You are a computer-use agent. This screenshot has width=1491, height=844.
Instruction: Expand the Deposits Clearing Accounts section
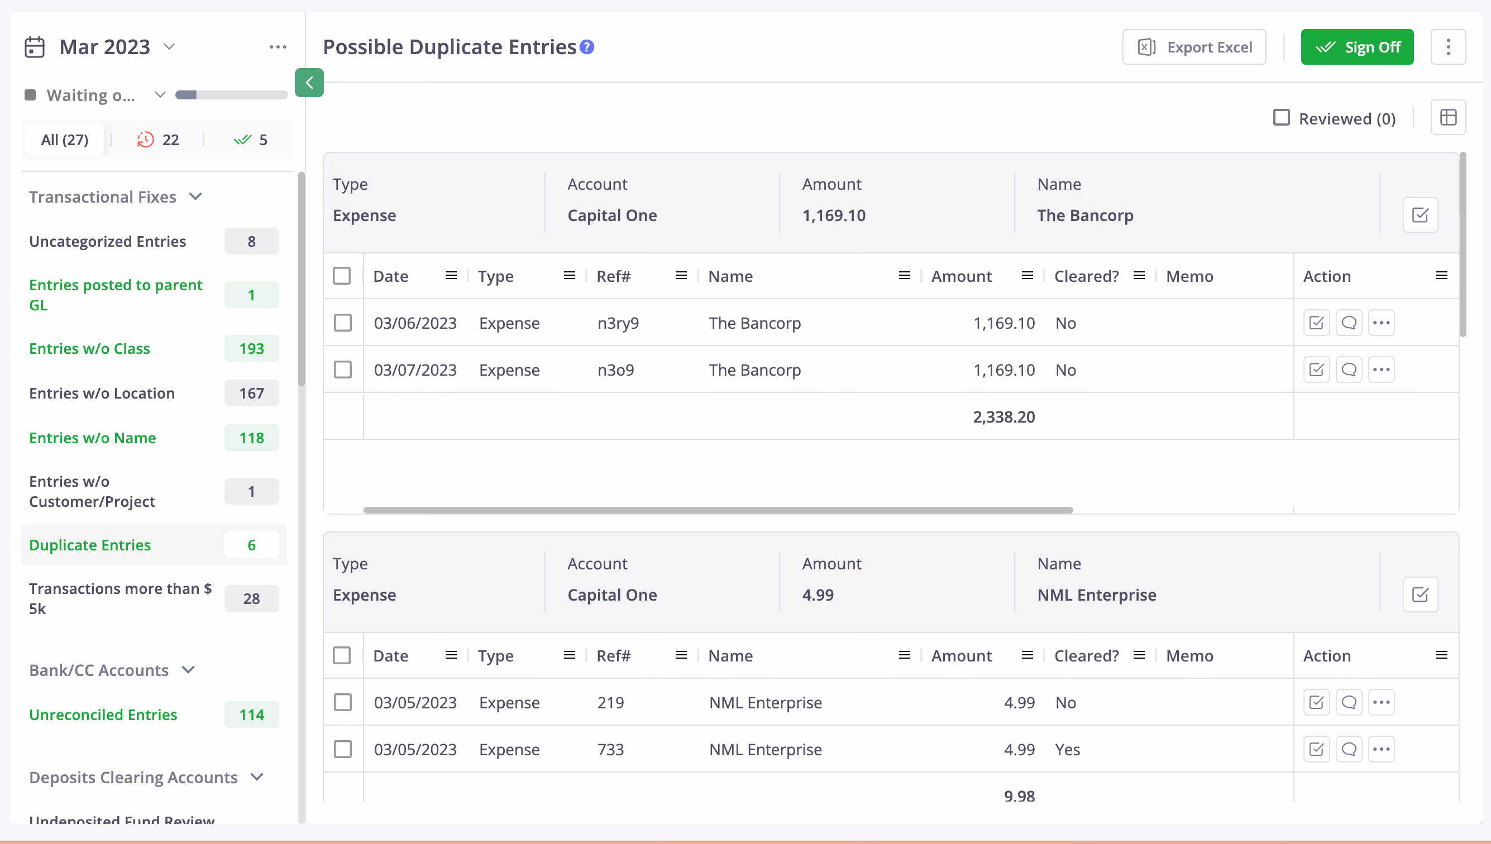point(257,777)
